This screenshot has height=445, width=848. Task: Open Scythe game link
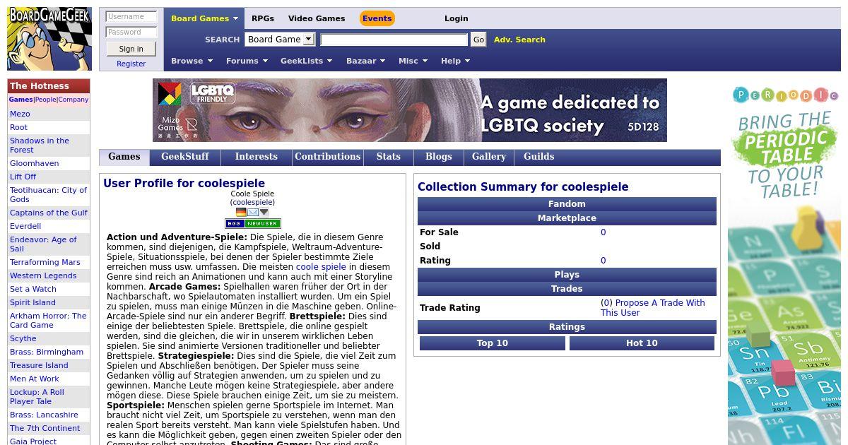(x=23, y=338)
